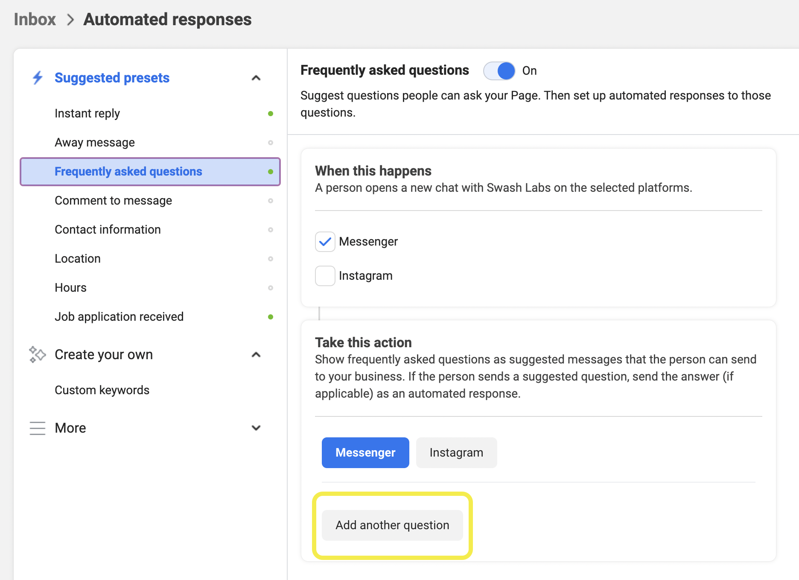Viewport: 799px width, 580px height.
Task: Switch to the Instagram action tab
Action: tap(456, 453)
